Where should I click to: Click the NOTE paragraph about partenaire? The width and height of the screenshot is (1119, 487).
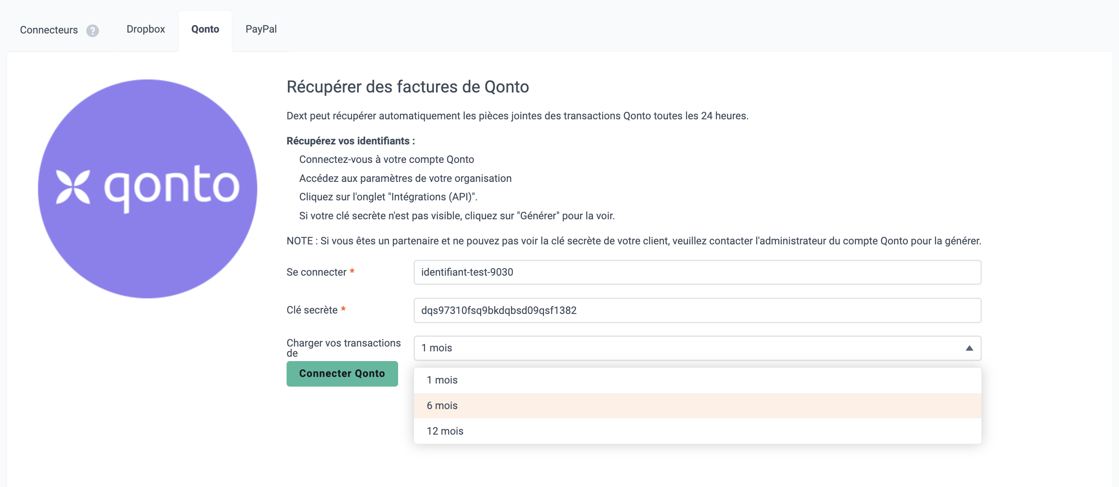[634, 241]
